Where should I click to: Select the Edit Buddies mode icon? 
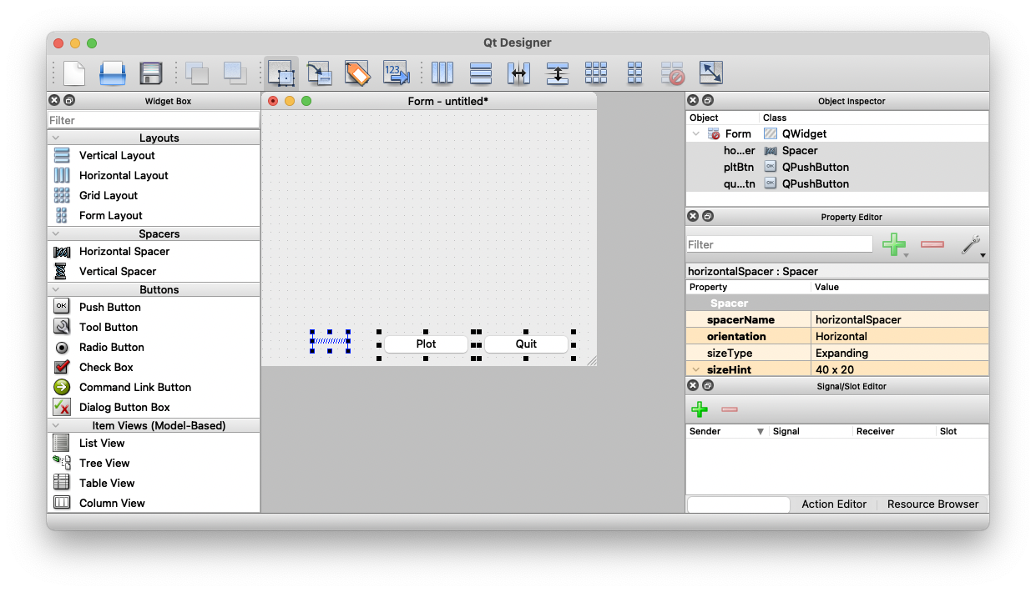tap(357, 73)
